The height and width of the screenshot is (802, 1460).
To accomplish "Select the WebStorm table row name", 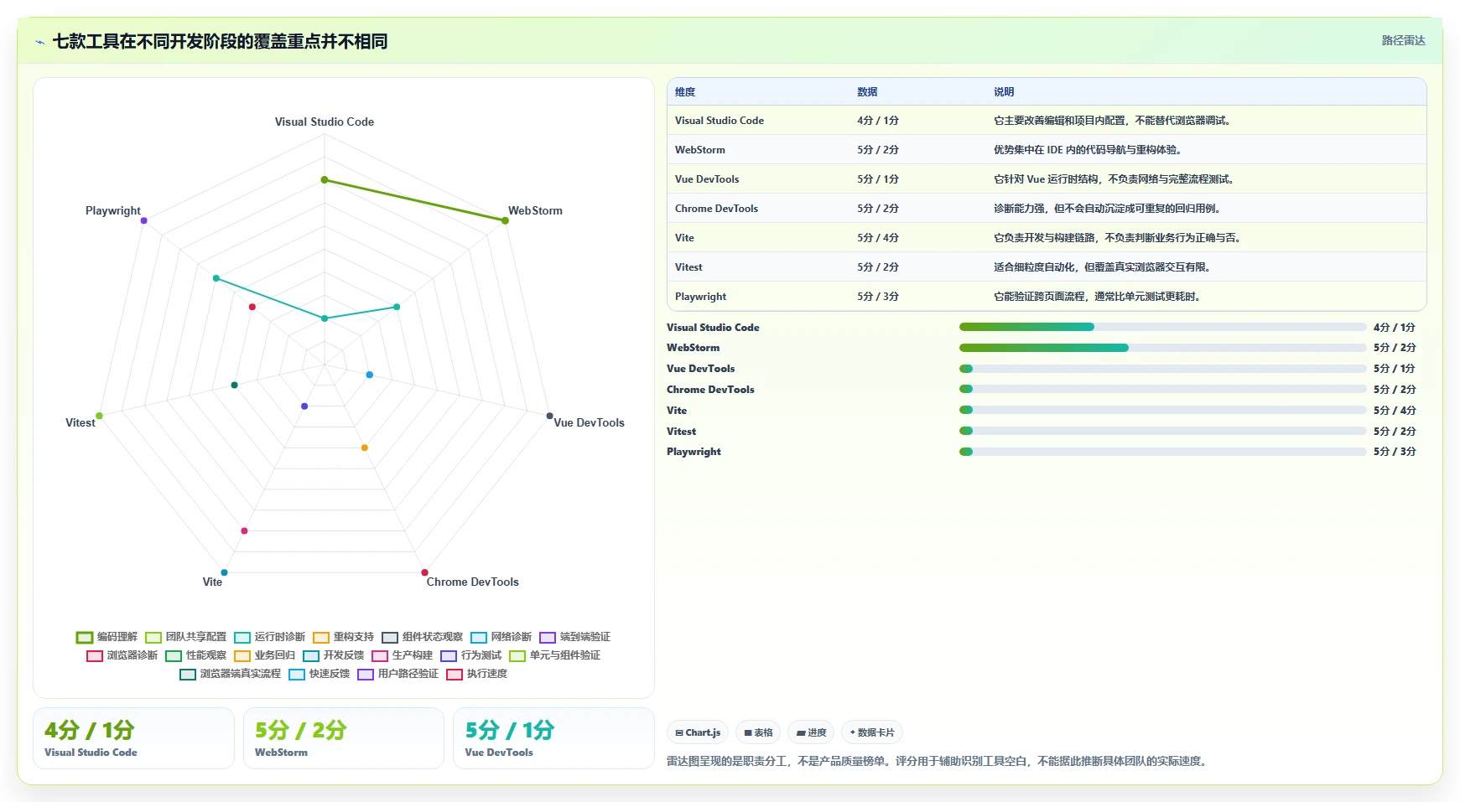I will click(x=700, y=150).
